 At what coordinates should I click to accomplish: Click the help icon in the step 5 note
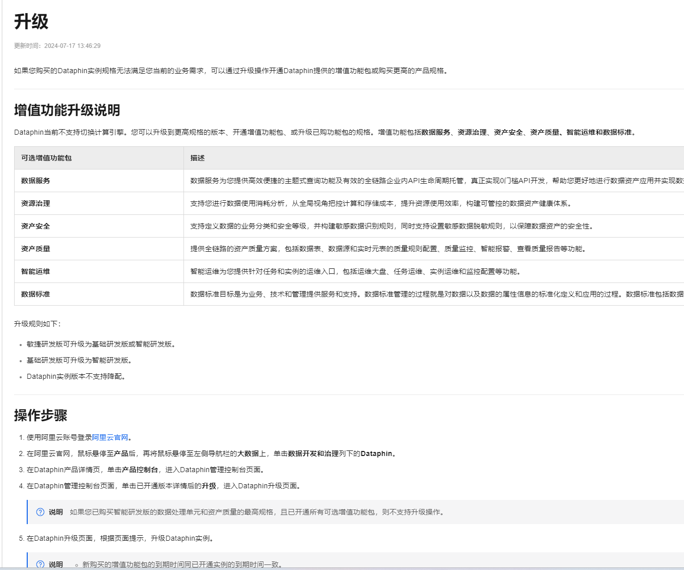40,564
